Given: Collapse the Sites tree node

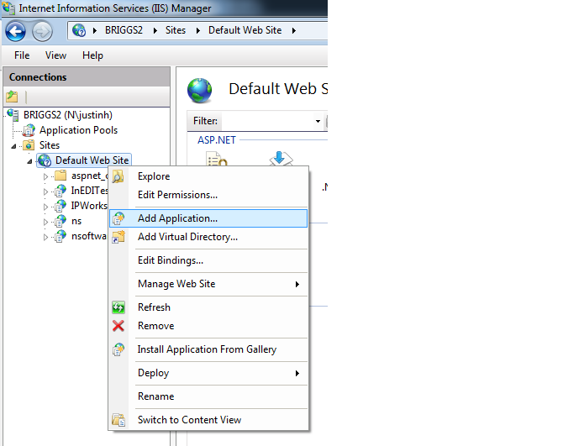Looking at the screenshot, I should (x=13, y=146).
